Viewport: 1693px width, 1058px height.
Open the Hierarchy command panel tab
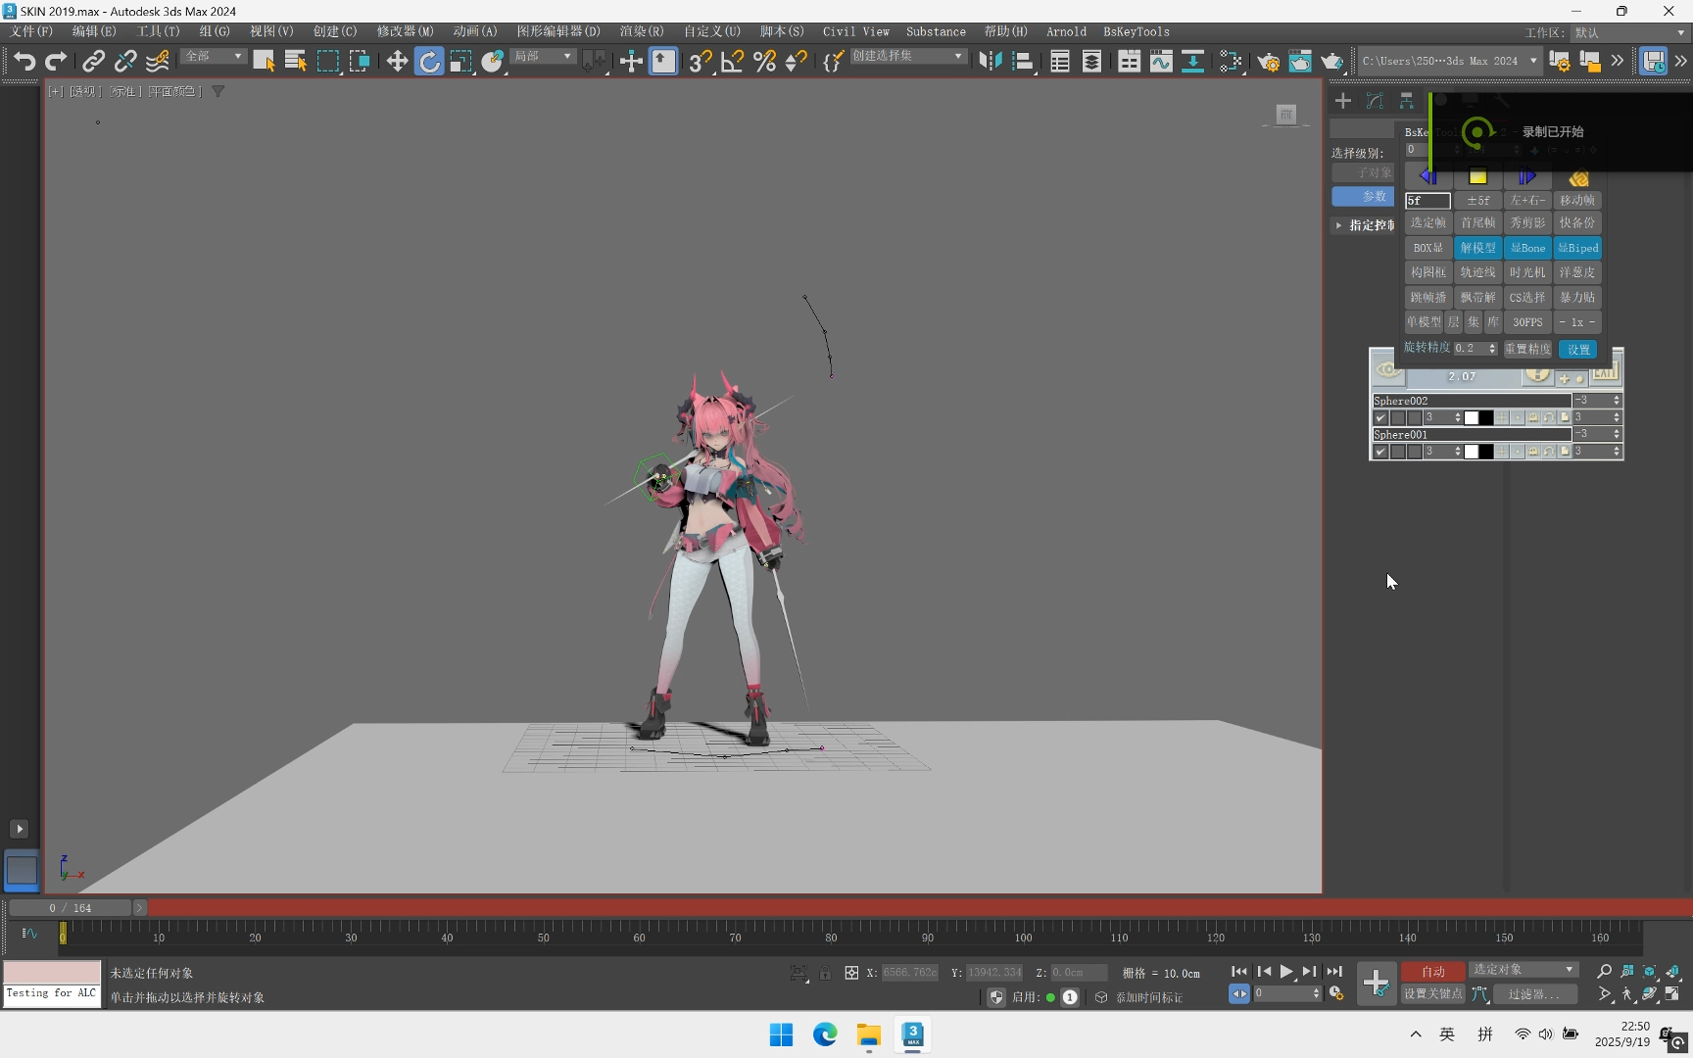tap(1407, 101)
